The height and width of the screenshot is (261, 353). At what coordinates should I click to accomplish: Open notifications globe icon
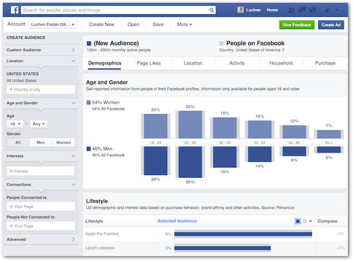[x=313, y=10]
